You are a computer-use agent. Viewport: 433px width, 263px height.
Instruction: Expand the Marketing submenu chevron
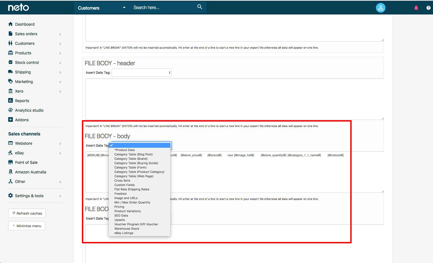point(60,82)
